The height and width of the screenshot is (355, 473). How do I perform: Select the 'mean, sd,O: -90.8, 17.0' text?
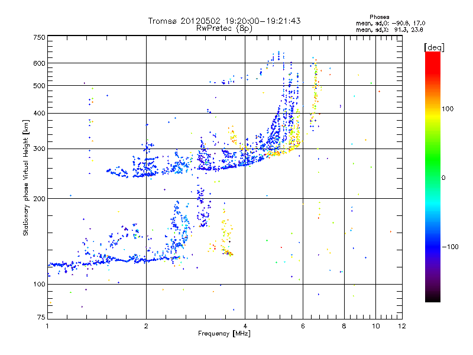390,23
